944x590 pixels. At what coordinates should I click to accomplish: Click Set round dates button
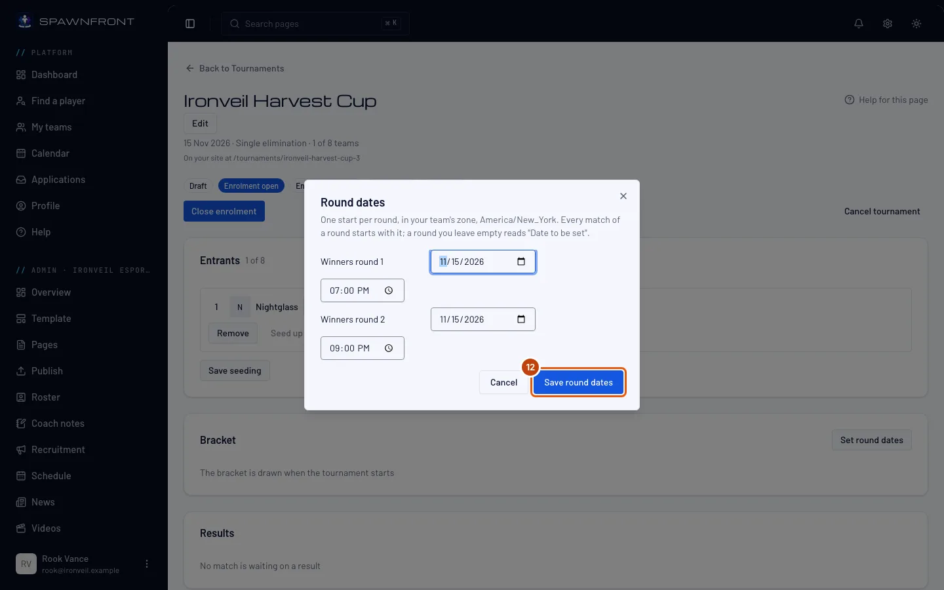pyautogui.click(x=871, y=440)
